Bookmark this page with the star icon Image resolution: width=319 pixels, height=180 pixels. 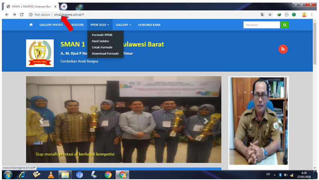(x=270, y=15)
